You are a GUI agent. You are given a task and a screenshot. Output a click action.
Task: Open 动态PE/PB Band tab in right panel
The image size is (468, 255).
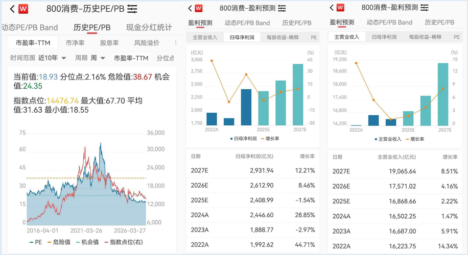(x=389, y=22)
